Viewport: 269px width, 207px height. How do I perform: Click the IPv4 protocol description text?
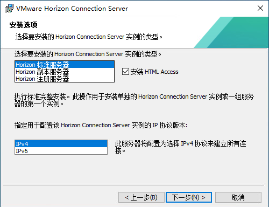tap(180, 147)
